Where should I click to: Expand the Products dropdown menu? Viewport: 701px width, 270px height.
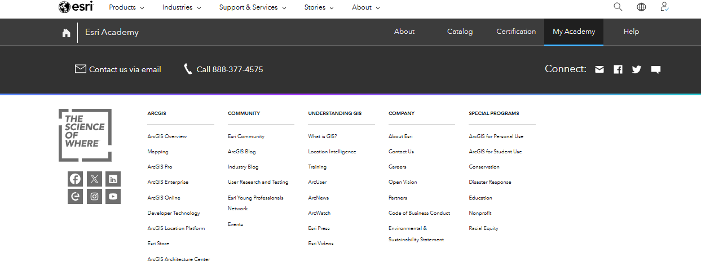[x=126, y=7]
